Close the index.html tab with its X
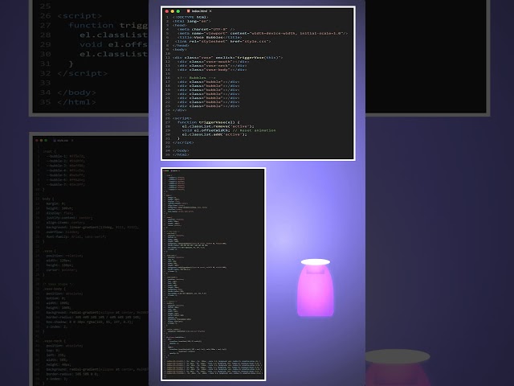 (x=210, y=11)
